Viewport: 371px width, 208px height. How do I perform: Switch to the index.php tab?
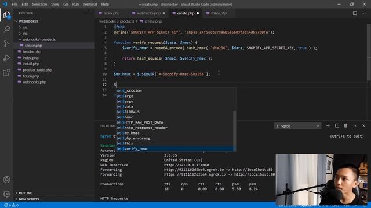pos(111,13)
